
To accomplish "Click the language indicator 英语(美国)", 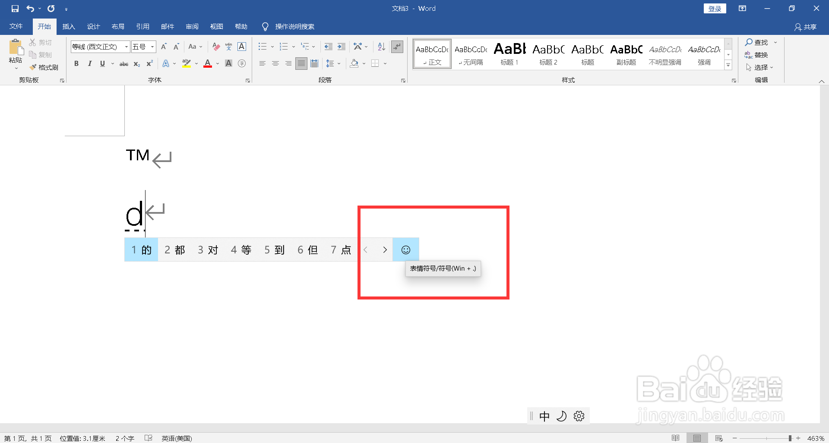I will (x=177, y=438).
